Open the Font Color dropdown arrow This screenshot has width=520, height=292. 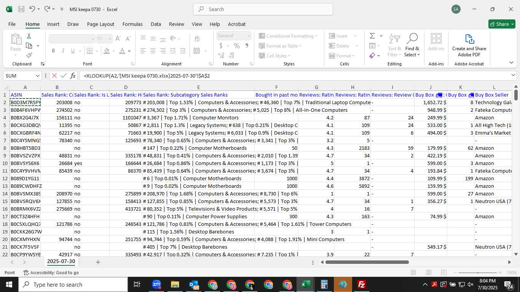coord(129,51)
